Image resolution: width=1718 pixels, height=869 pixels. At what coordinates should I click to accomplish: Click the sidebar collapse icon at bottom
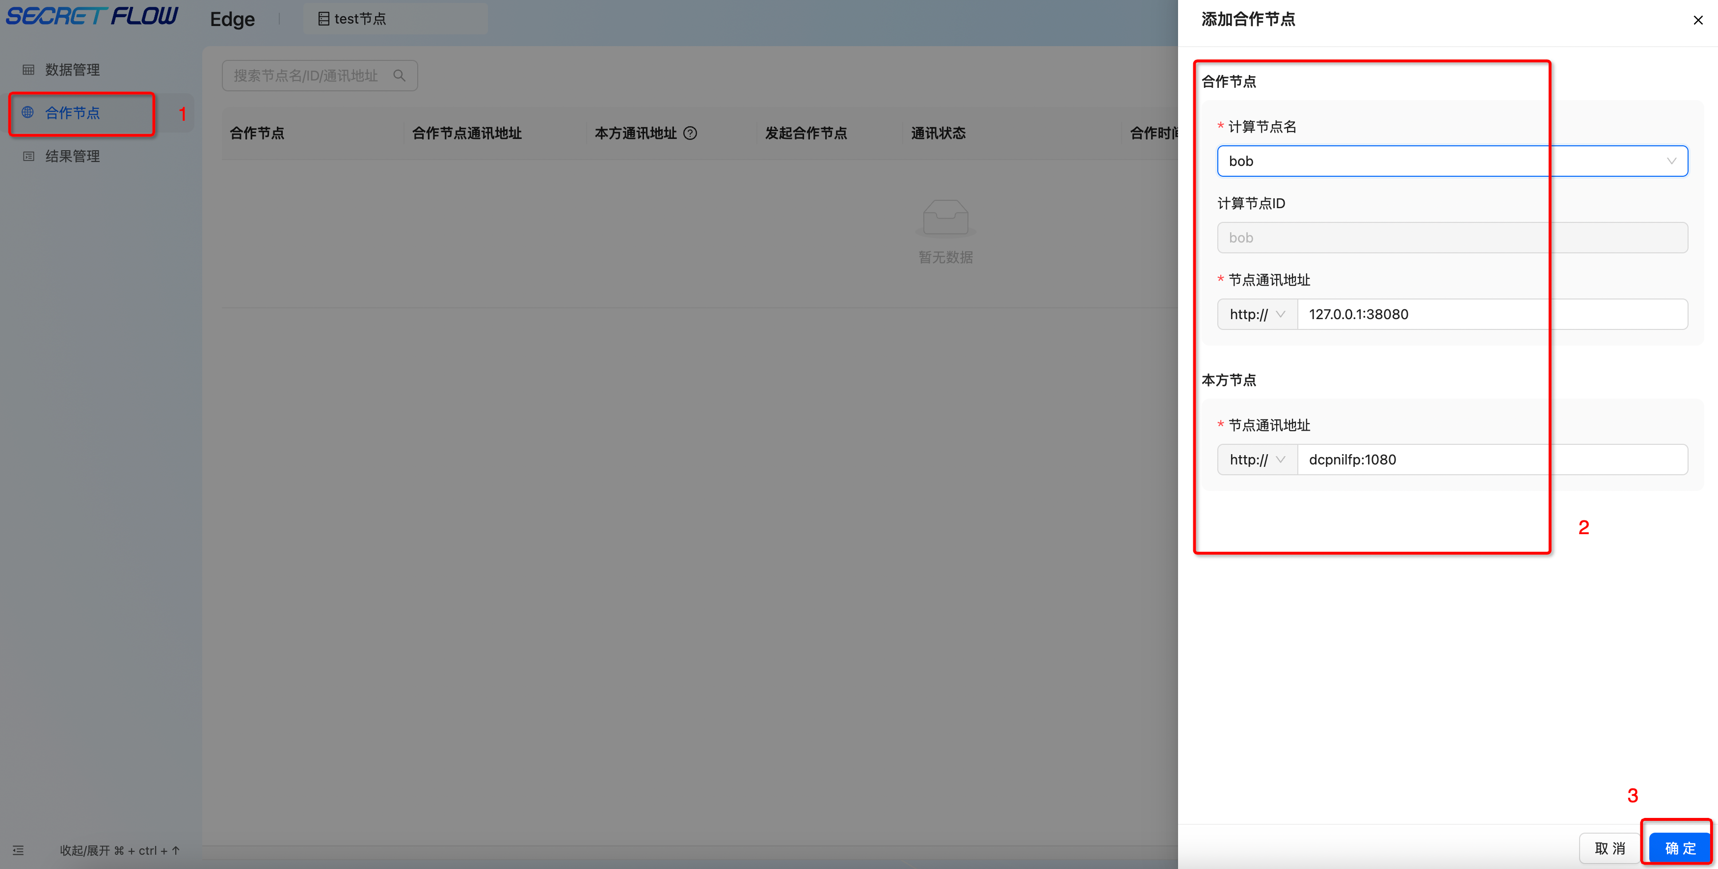pyautogui.click(x=18, y=850)
